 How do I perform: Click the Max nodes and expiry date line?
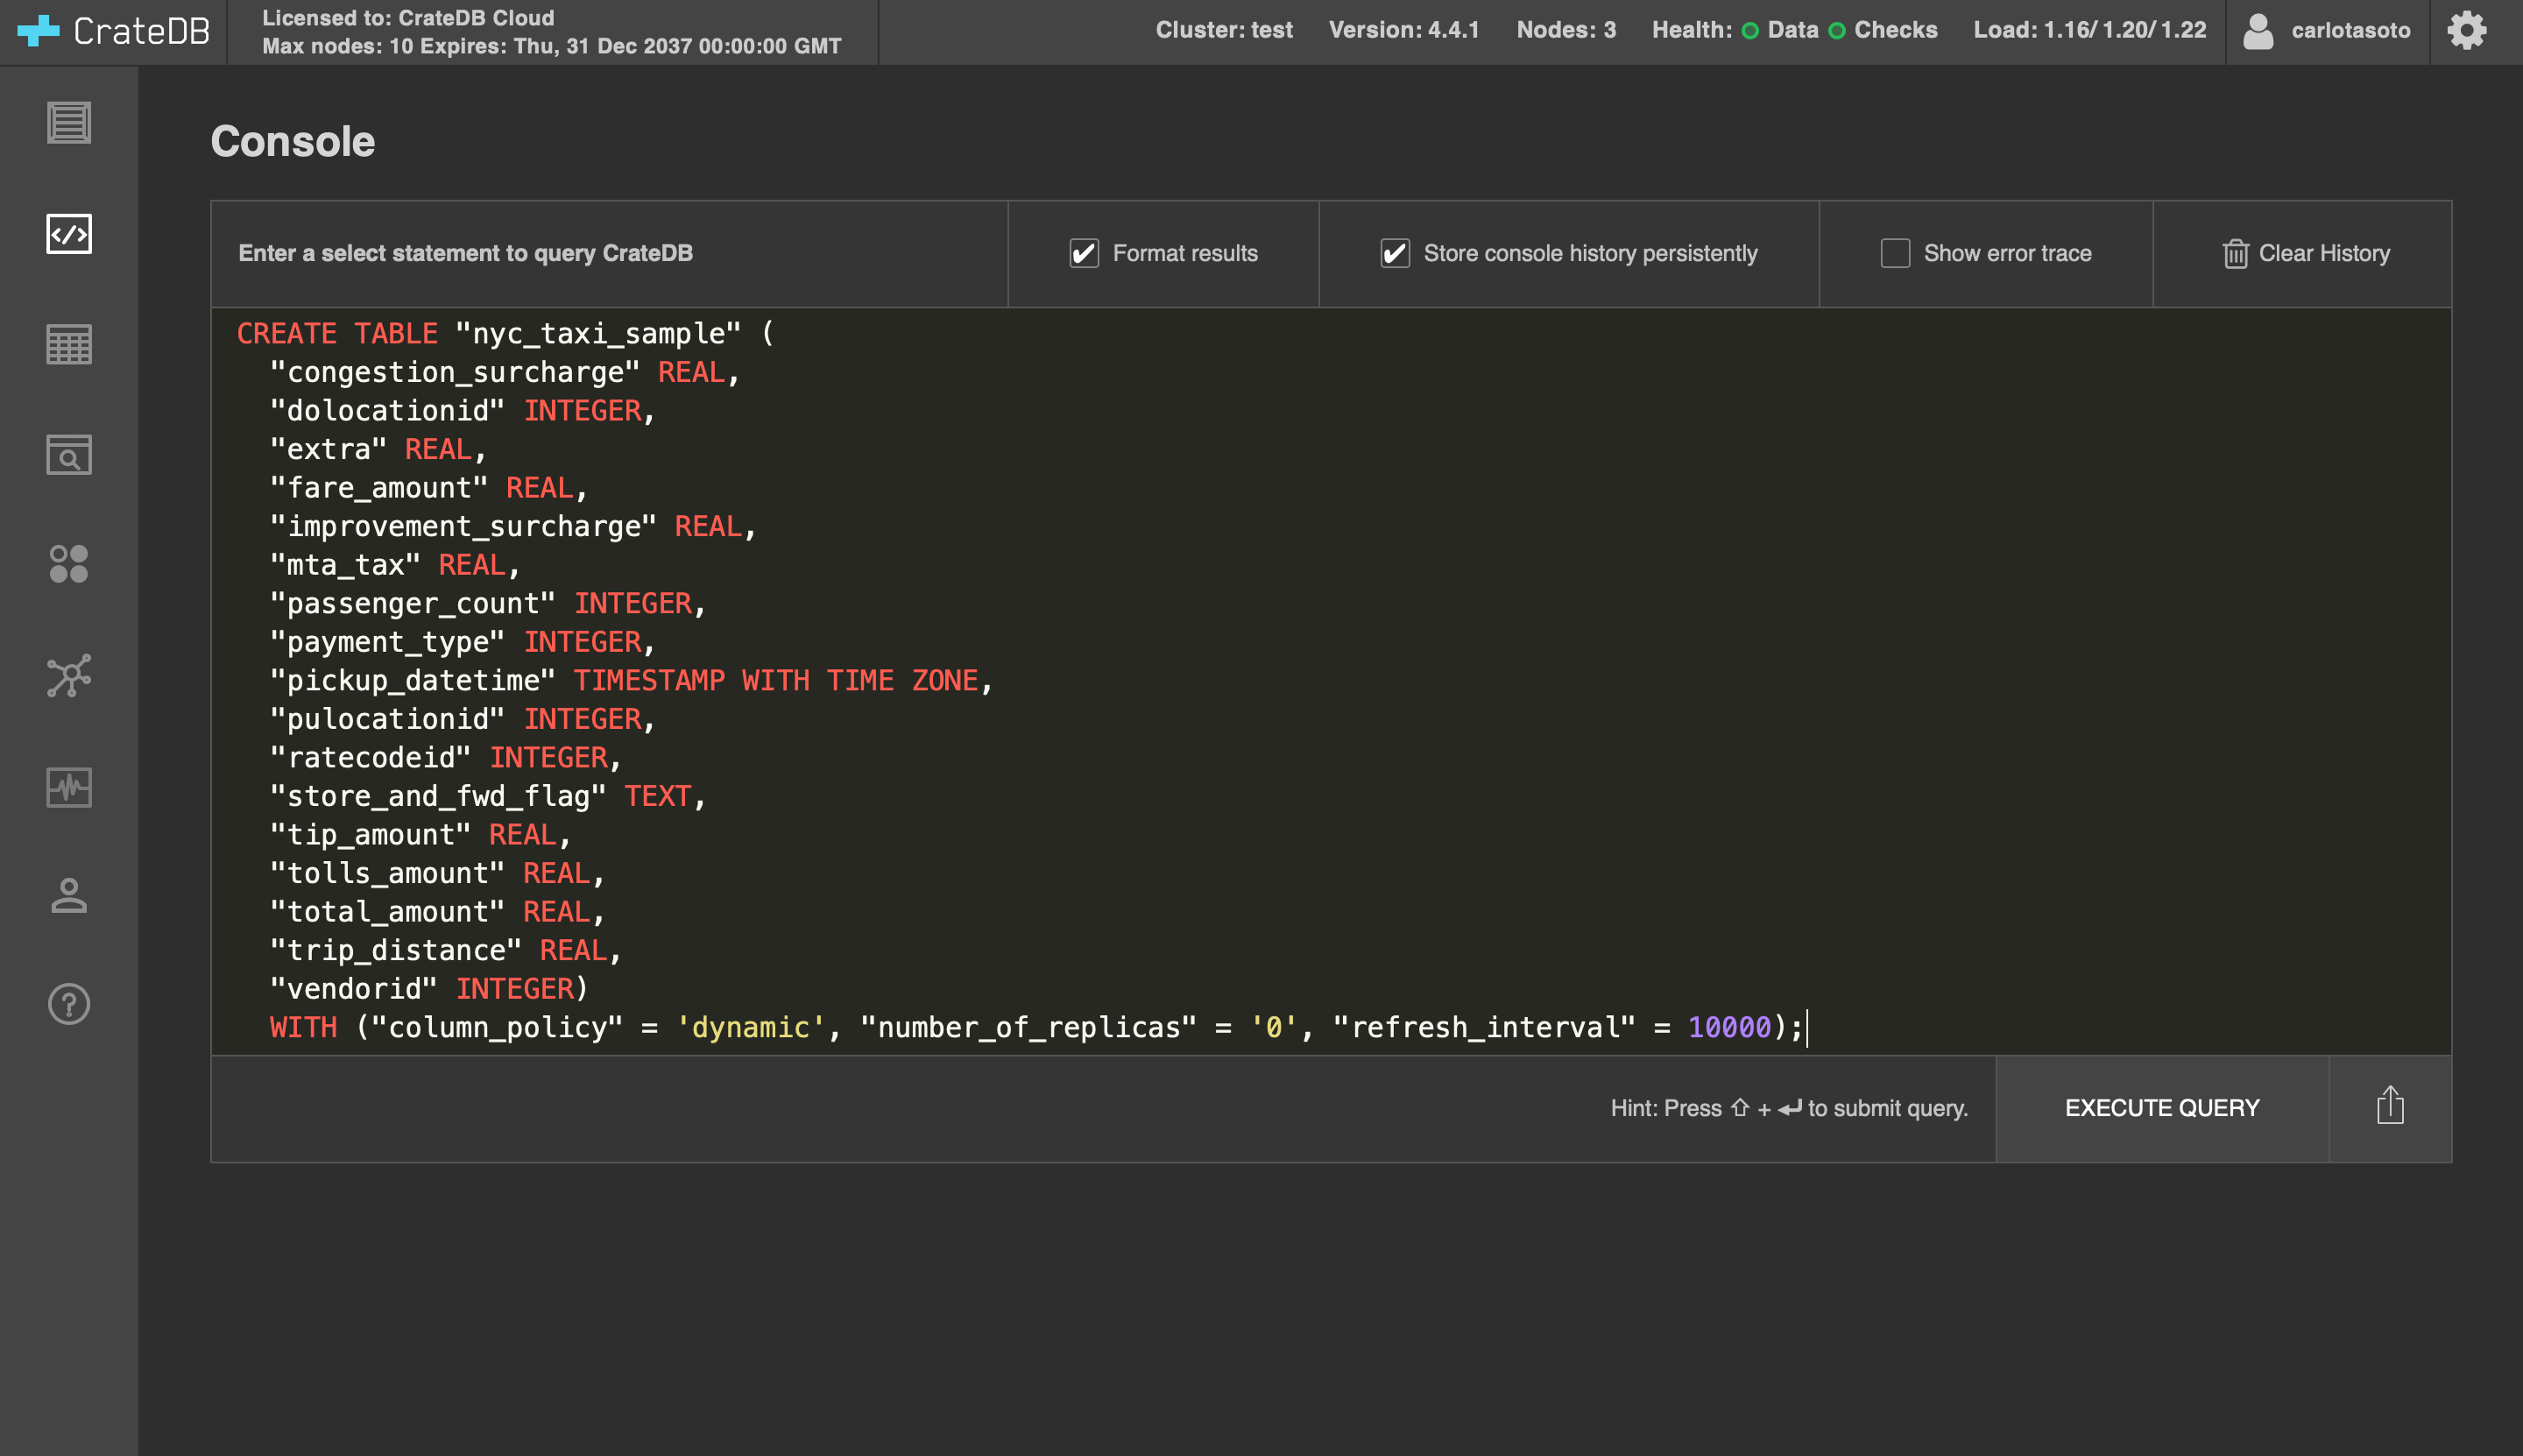tap(552, 46)
